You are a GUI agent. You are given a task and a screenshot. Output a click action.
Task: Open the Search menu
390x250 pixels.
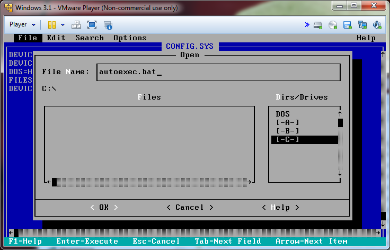89,38
